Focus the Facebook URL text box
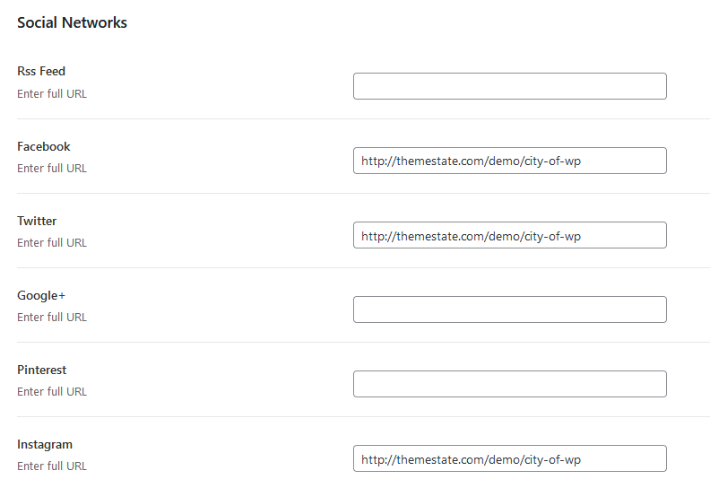The image size is (710, 488). tap(510, 161)
